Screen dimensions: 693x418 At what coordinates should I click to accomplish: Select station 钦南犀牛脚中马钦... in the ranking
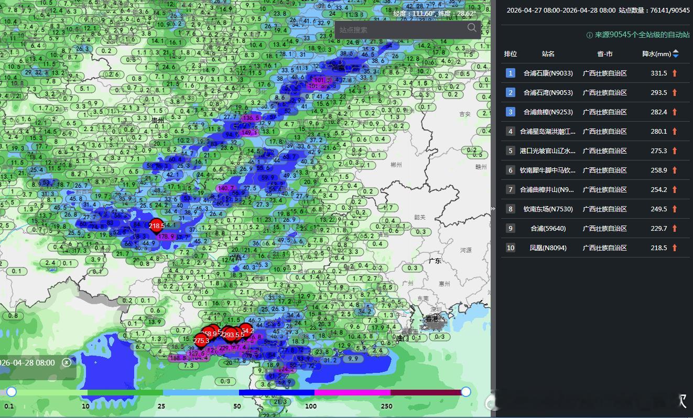pyautogui.click(x=548, y=170)
